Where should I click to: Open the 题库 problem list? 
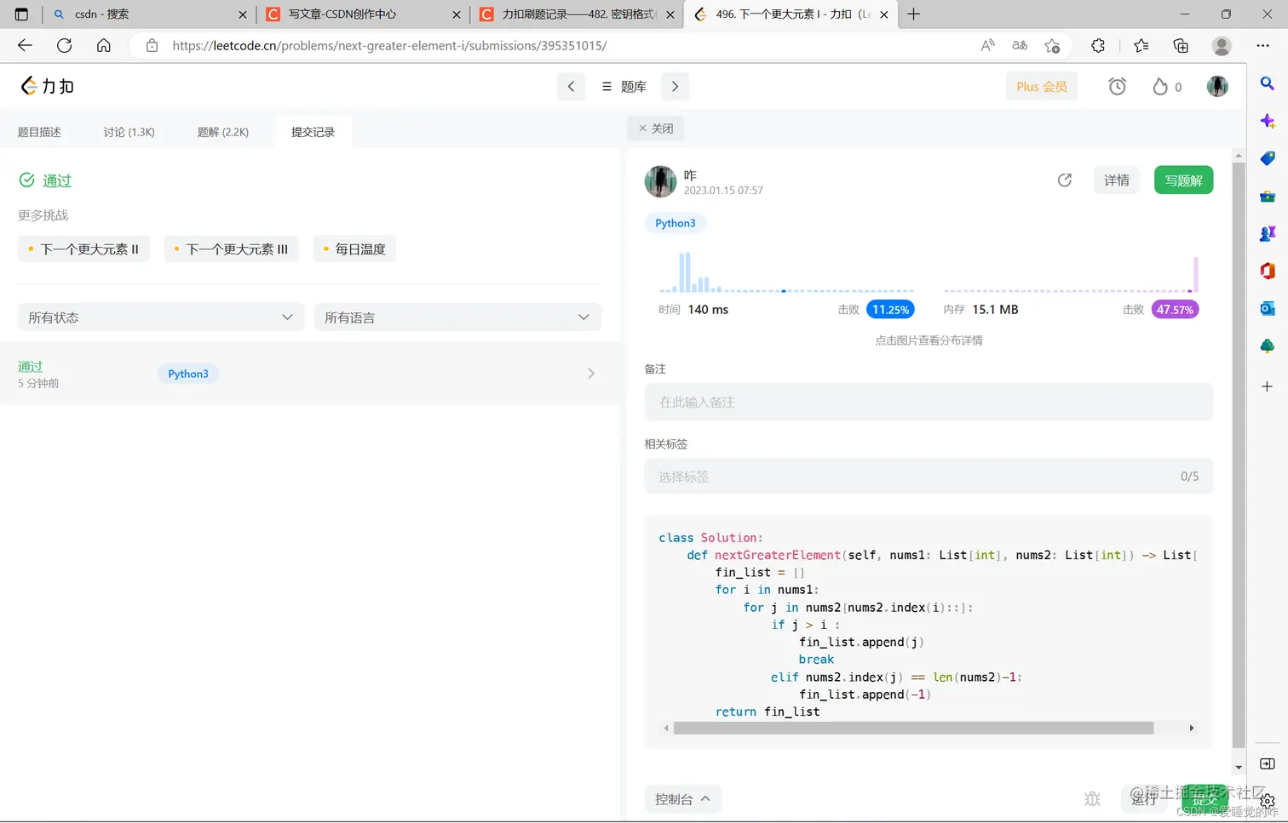(624, 86)
